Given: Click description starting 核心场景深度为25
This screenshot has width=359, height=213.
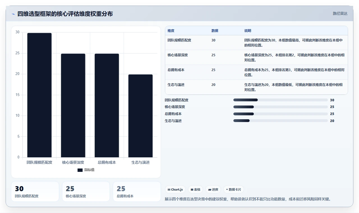Looking at the screenshot, I should click(294, 57).
